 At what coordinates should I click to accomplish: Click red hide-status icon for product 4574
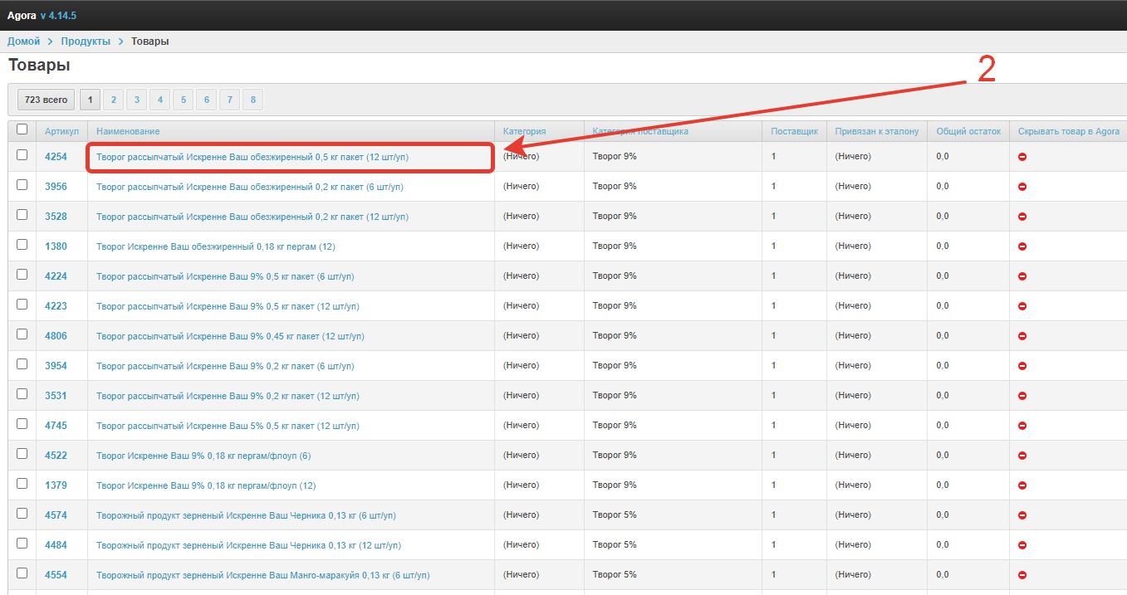tap(1022, 515)
